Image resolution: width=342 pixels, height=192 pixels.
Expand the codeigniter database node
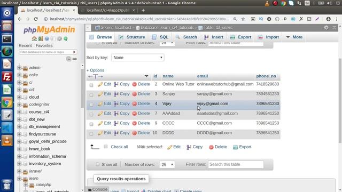tap(19, 105)
